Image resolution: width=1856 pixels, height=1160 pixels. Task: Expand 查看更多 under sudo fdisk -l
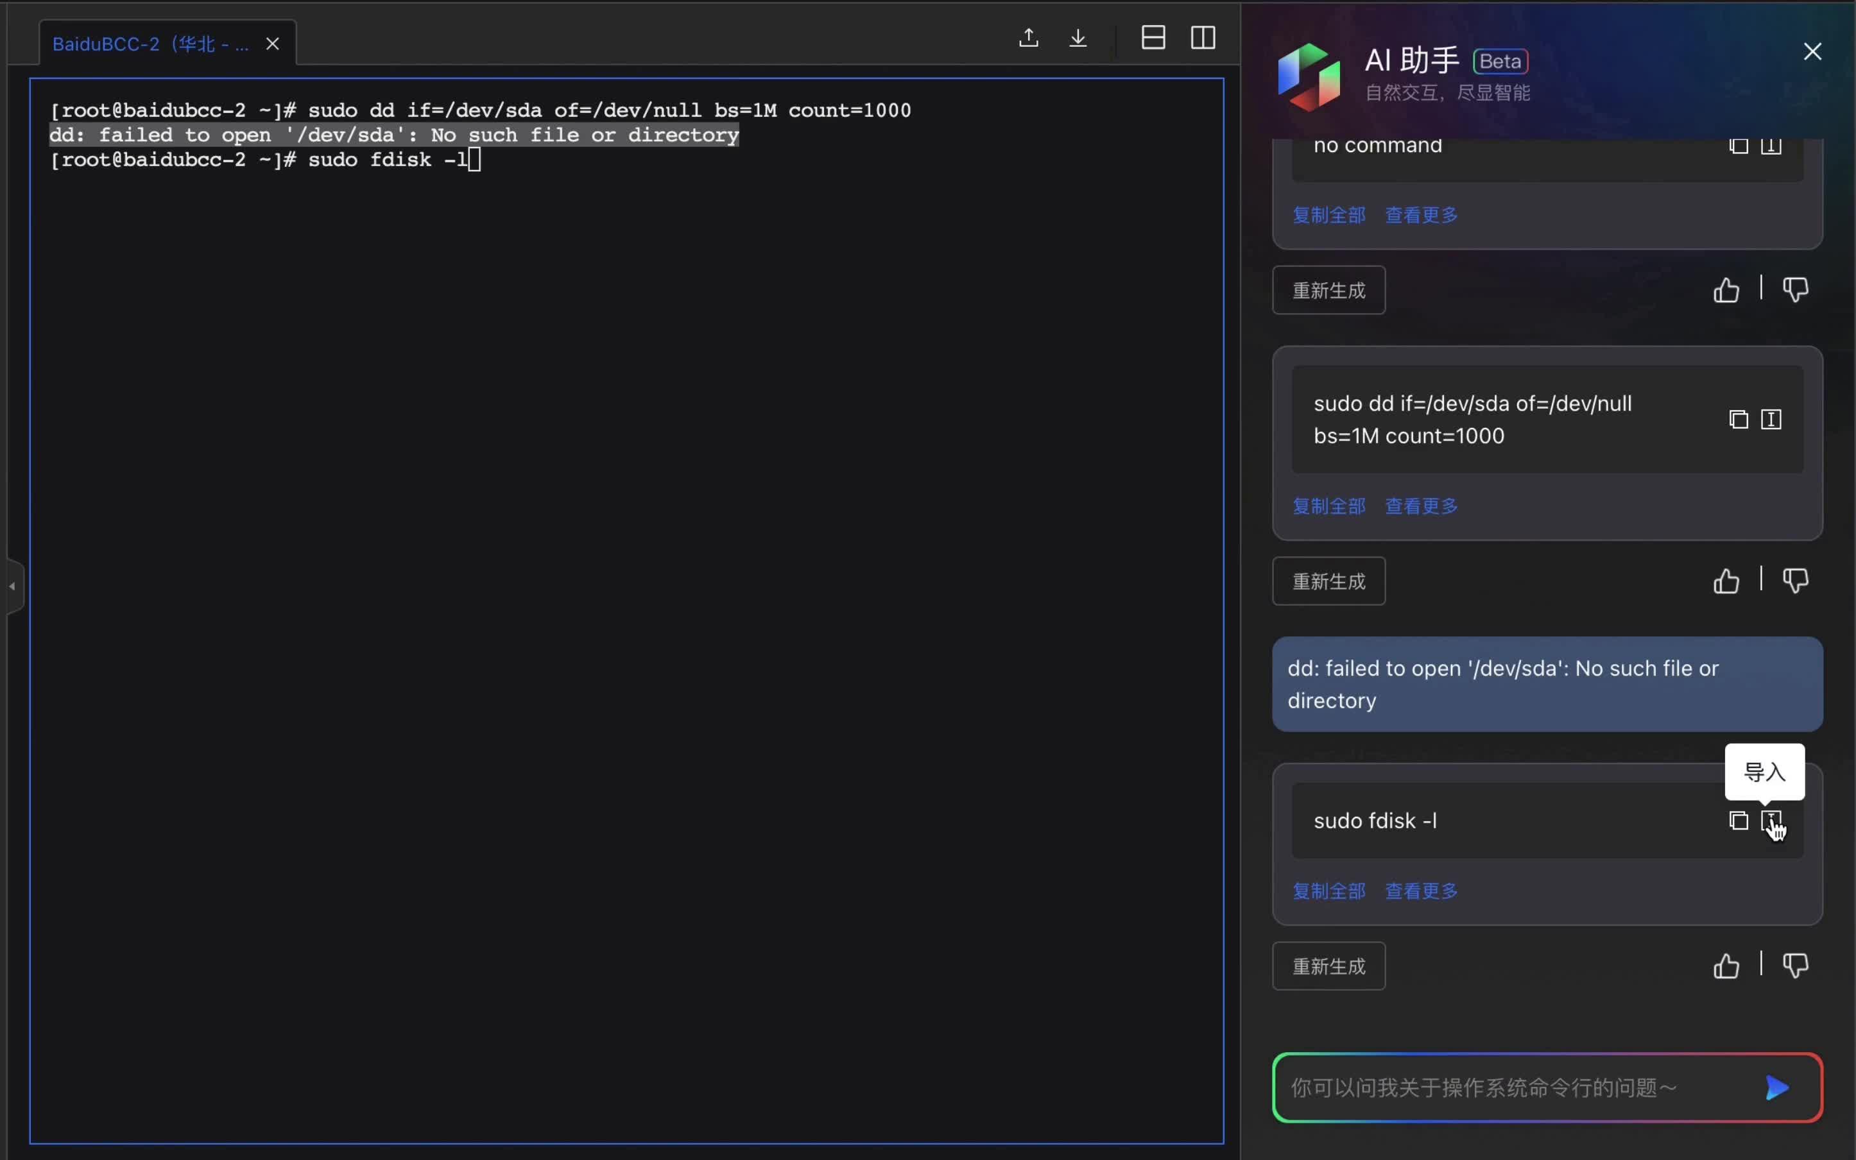pyautogui.click(x=1420, y=891)
